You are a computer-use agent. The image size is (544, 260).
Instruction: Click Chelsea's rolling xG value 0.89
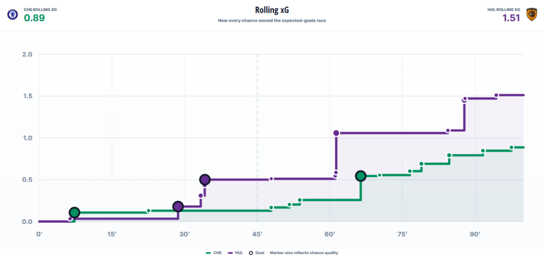pyautogui.click(x=35, y=18)
